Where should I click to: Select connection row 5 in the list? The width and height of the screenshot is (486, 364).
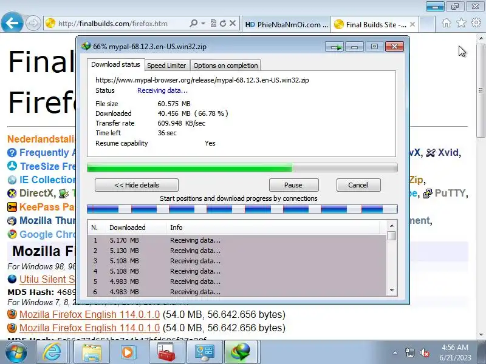pos(237,281)
